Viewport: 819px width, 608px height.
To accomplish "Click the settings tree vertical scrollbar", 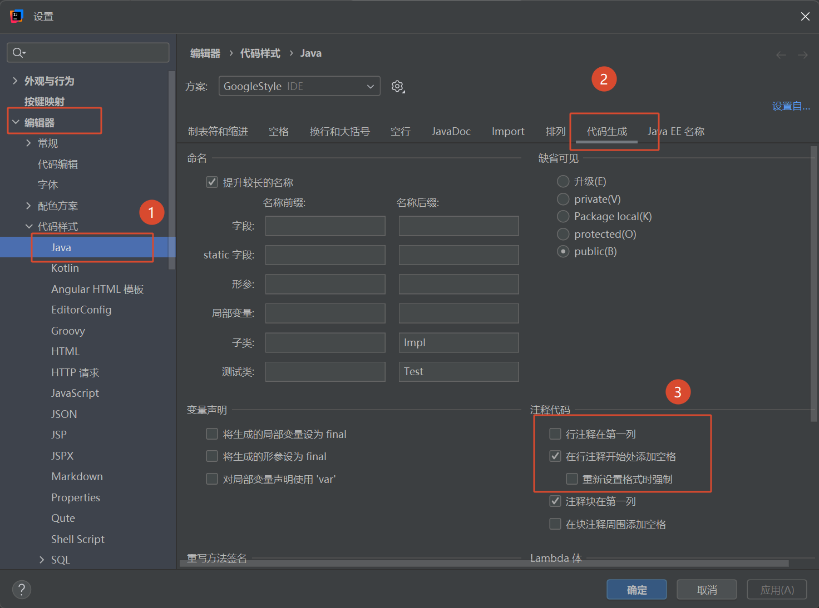I will click(x=172, y=170).
